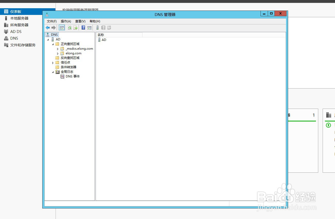Select the AD entry text in right pane

(104, 40)
